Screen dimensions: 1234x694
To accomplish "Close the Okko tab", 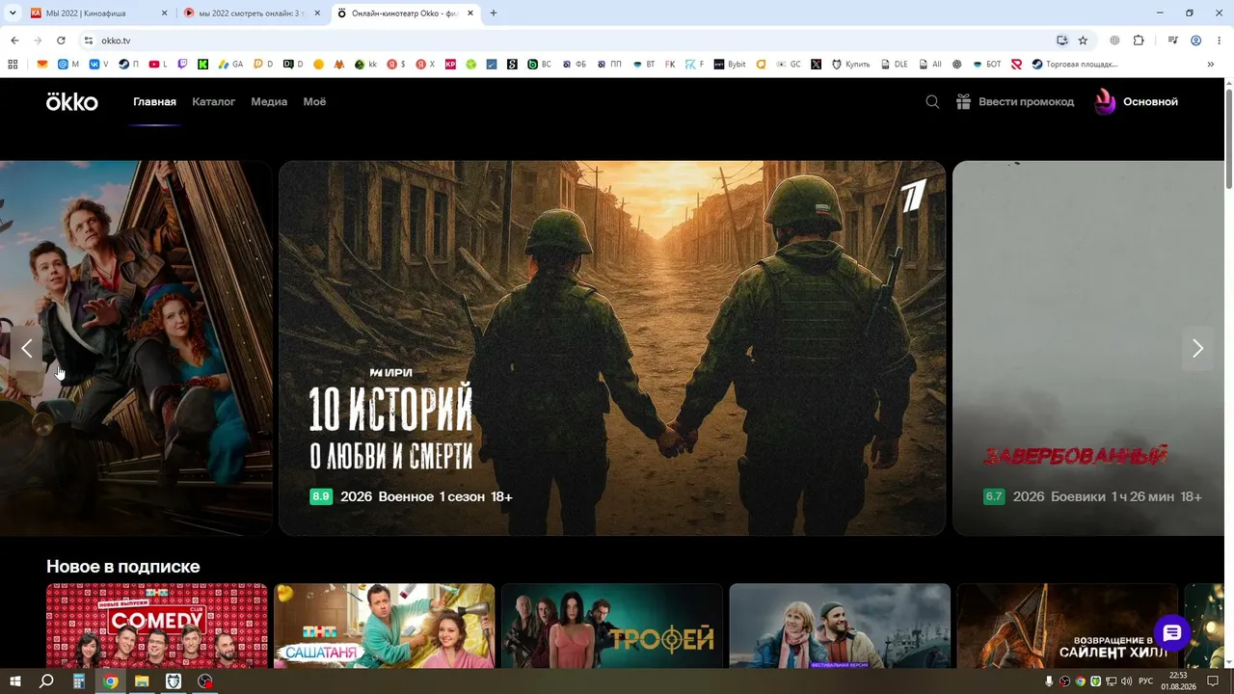I will [x=469, y=13].
